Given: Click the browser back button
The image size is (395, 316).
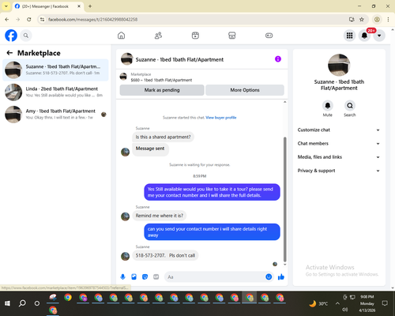Looking at the screenshot, I should [7, 20].
